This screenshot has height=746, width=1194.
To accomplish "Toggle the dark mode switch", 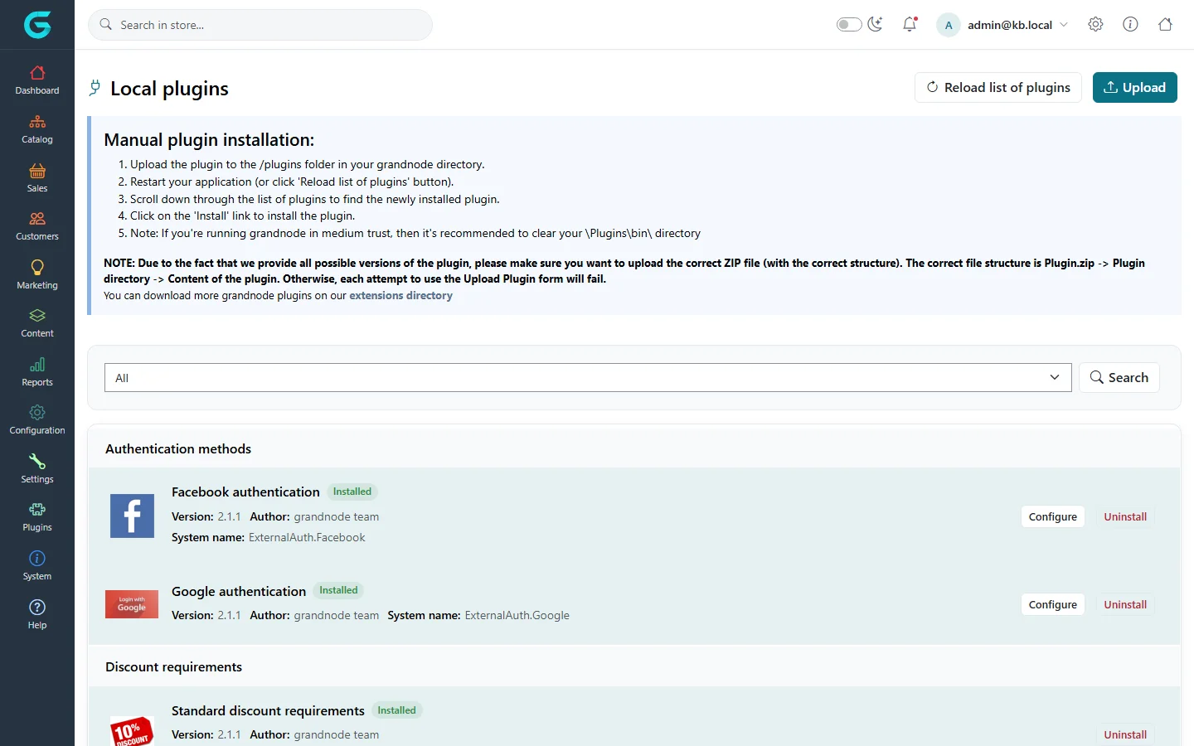I will pyautogui.click(x=849, y=24).
